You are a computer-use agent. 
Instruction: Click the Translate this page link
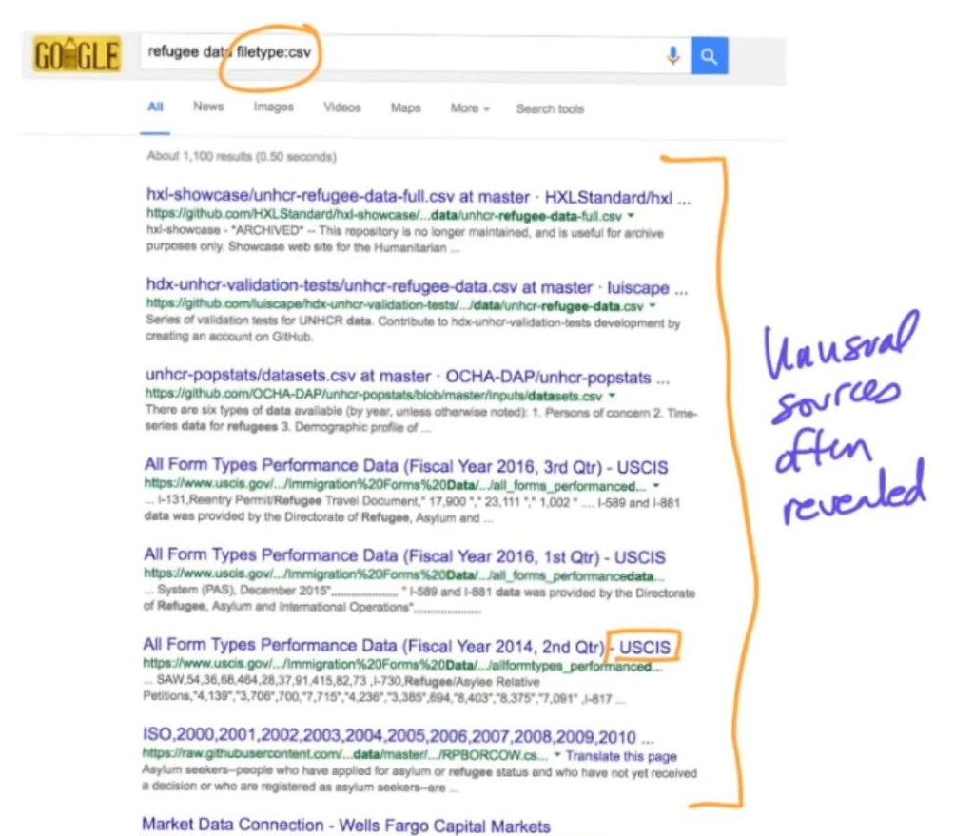point(621,757)
